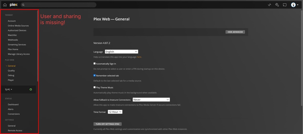Click the Cast to device icon
The width and height of the screenshot is (303, 134).
(284, 5)
